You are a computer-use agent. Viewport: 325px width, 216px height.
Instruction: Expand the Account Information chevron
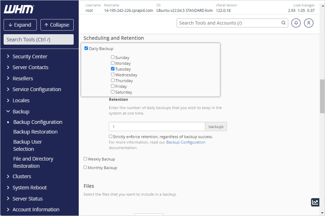click(8, 210)
